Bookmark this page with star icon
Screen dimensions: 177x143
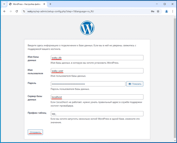tap(158, 11)
